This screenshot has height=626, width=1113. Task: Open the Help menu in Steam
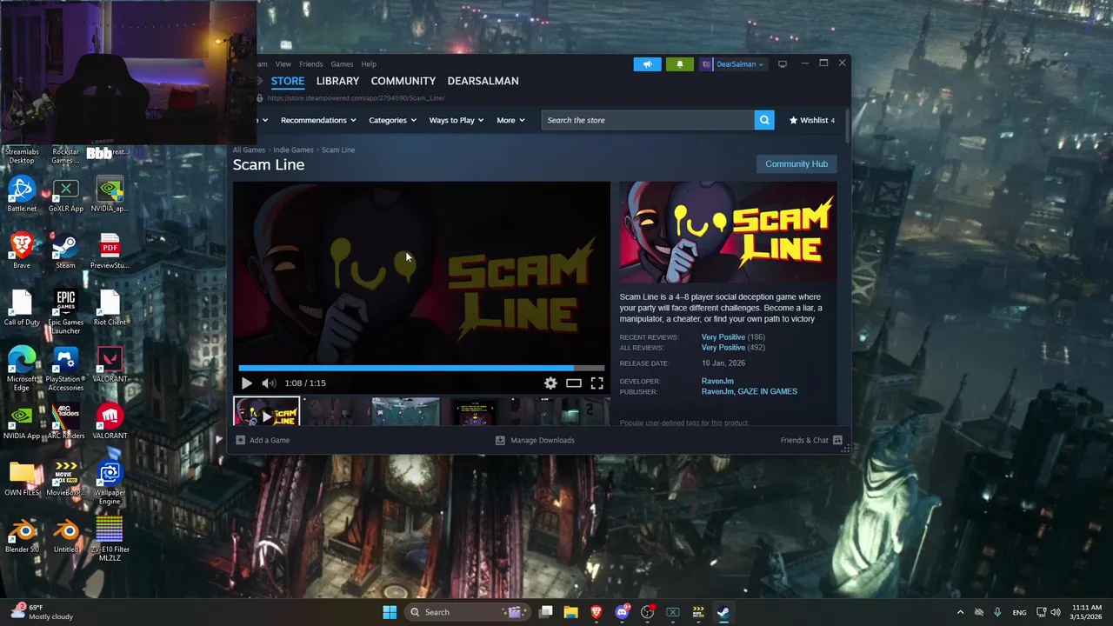pyautogui.click(x=369, y=64)
